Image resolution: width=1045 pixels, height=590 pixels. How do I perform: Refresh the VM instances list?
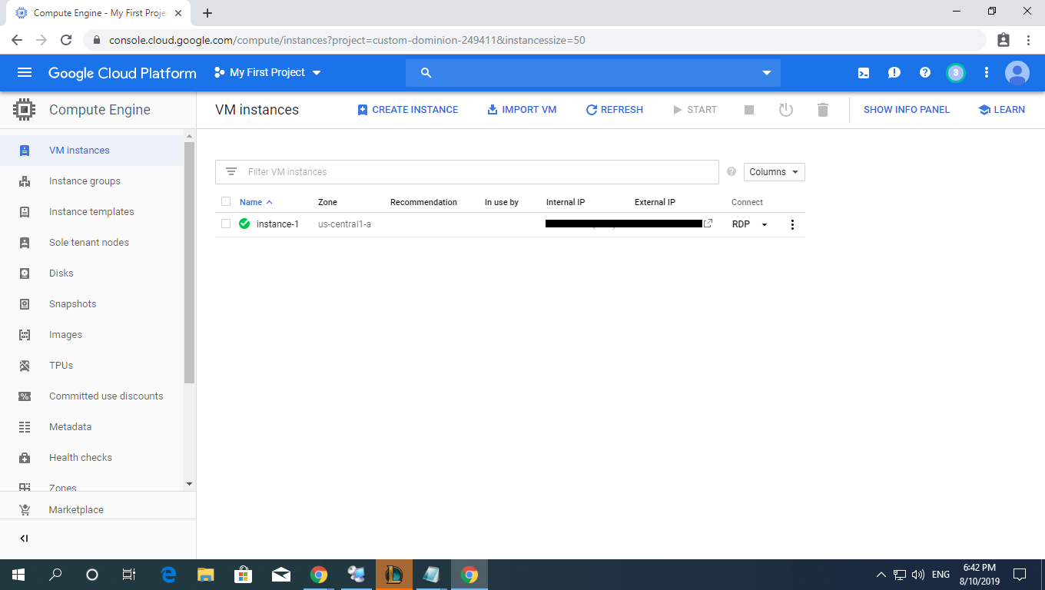[x=615, y=110]
